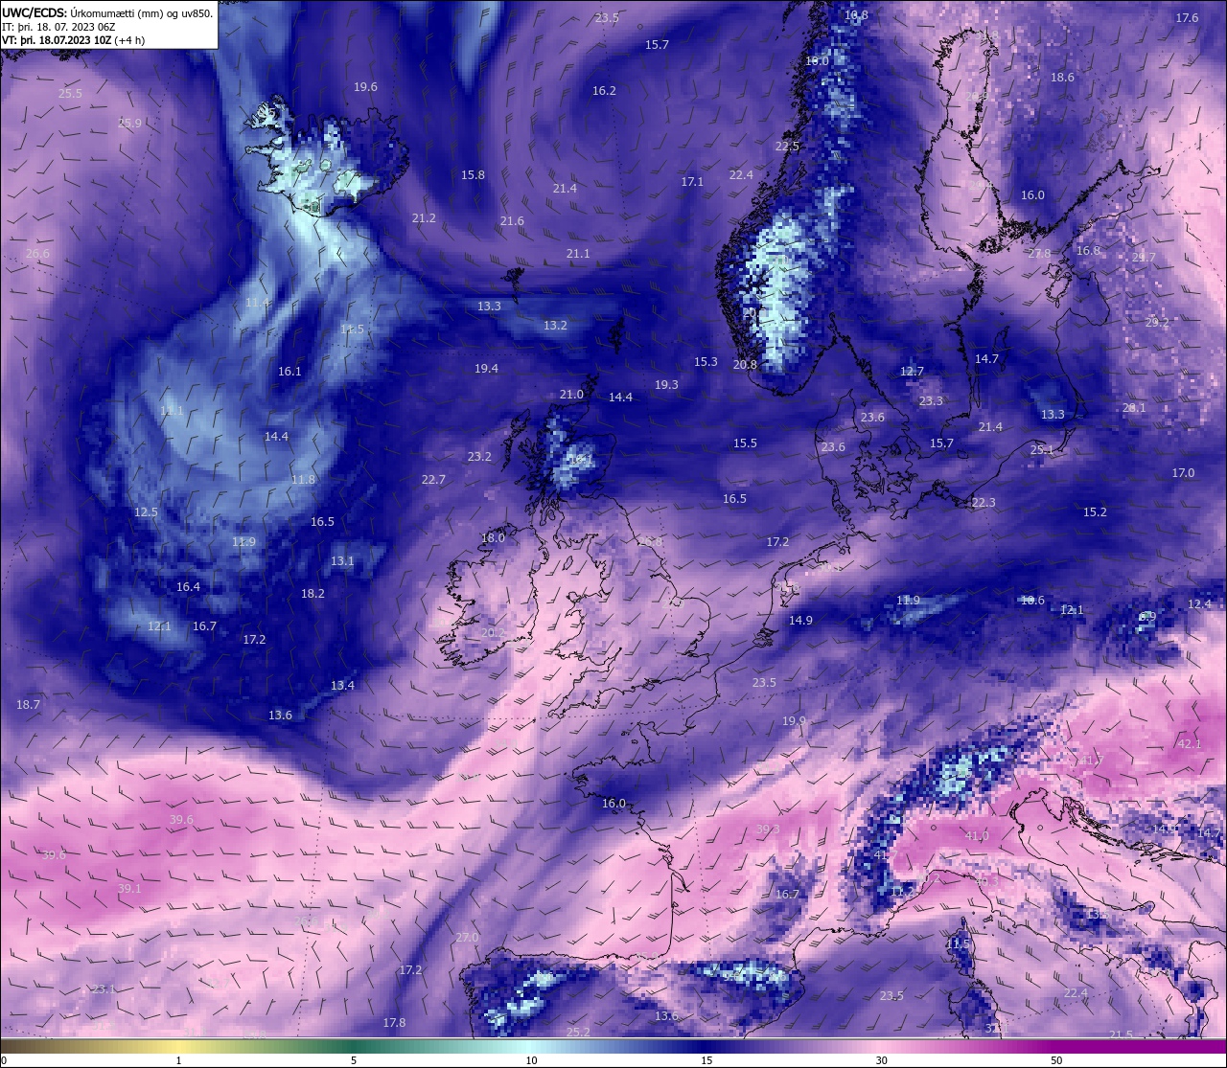Click the 22.3 value label
The height and width of the screenshot is (1068, 1227).
(x=984, y=503)
